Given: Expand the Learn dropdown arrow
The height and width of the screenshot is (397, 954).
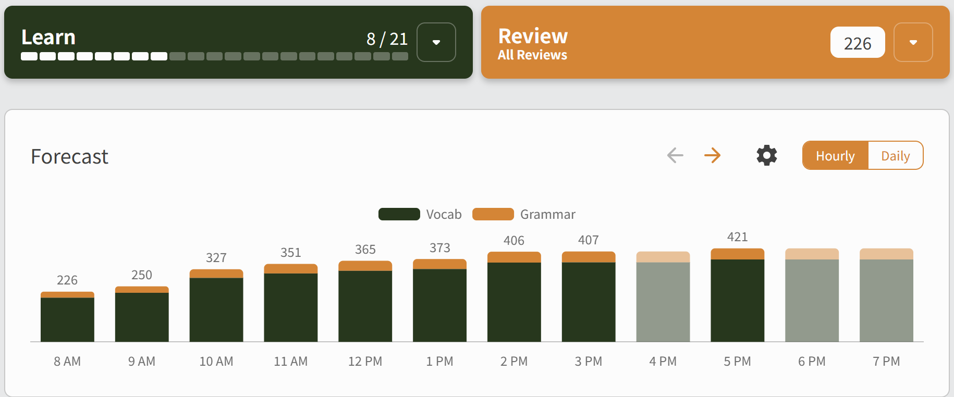Looking at the screenshot, I should (x=436, y=42).
